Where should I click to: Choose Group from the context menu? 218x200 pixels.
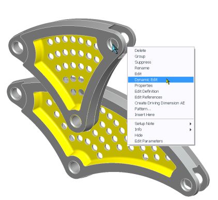pos(140,56)
